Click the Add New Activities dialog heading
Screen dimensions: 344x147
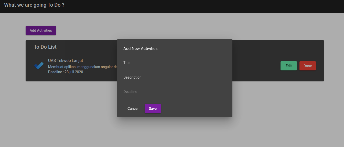pos(141,48)
